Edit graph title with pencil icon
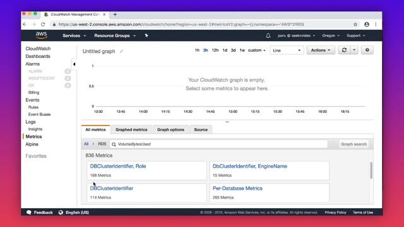The image size is (404, 227). point(121,51)
